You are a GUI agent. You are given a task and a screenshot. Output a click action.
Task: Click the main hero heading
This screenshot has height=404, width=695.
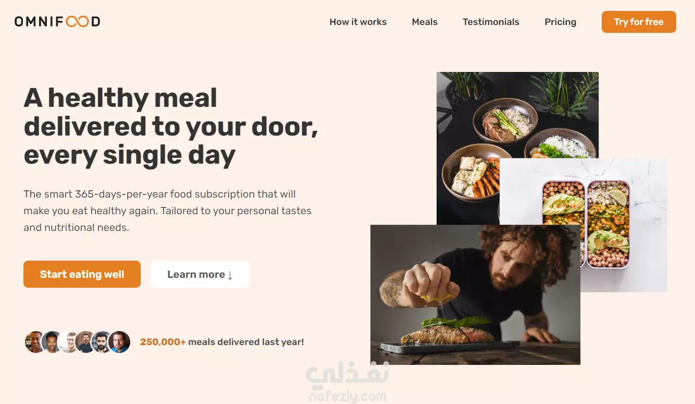tap(171, 127)
